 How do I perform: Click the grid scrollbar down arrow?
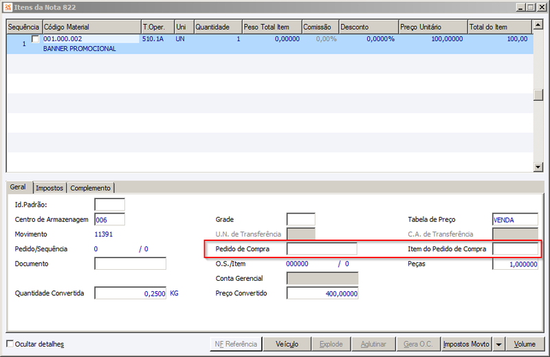[538, 167]
